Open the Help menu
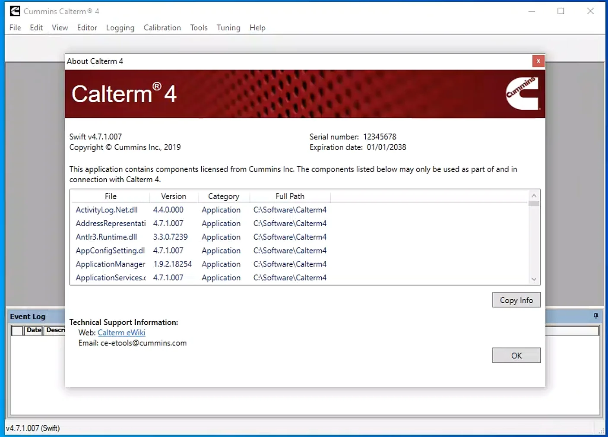 (257, 28)
